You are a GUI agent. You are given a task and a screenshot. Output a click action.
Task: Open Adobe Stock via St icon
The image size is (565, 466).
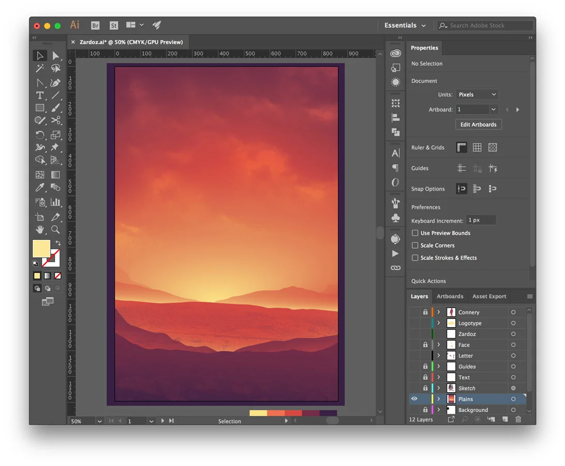click(114, 25)
